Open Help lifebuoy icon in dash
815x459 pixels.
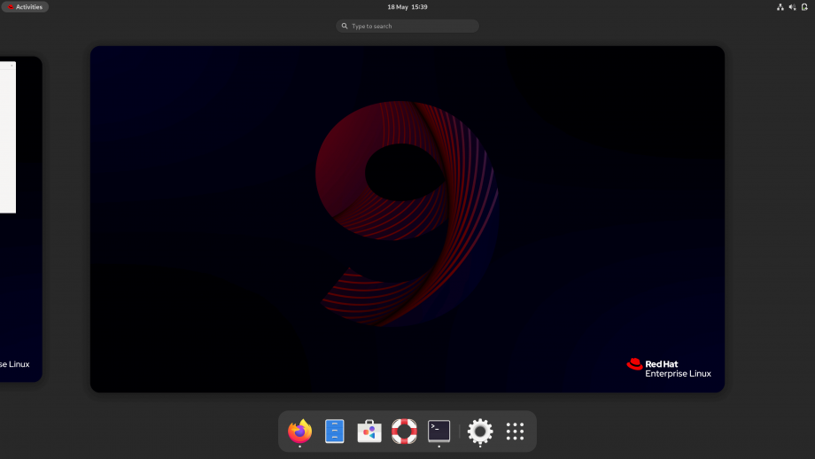[x=404, y=431]
